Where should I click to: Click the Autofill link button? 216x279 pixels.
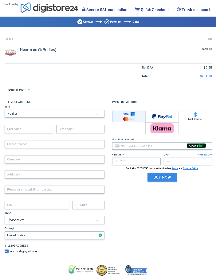196,146
